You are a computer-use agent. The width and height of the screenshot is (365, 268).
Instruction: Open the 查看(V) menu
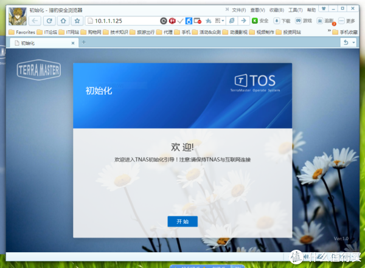click(x=257, y=10)
